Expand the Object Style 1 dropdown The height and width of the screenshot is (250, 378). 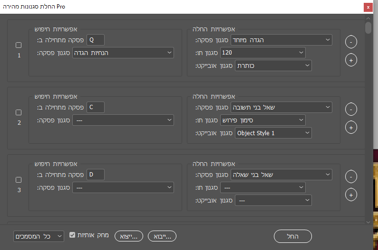click(x=273, y=133)
